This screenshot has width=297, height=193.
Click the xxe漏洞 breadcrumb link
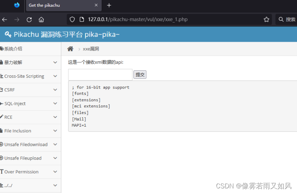91,49
